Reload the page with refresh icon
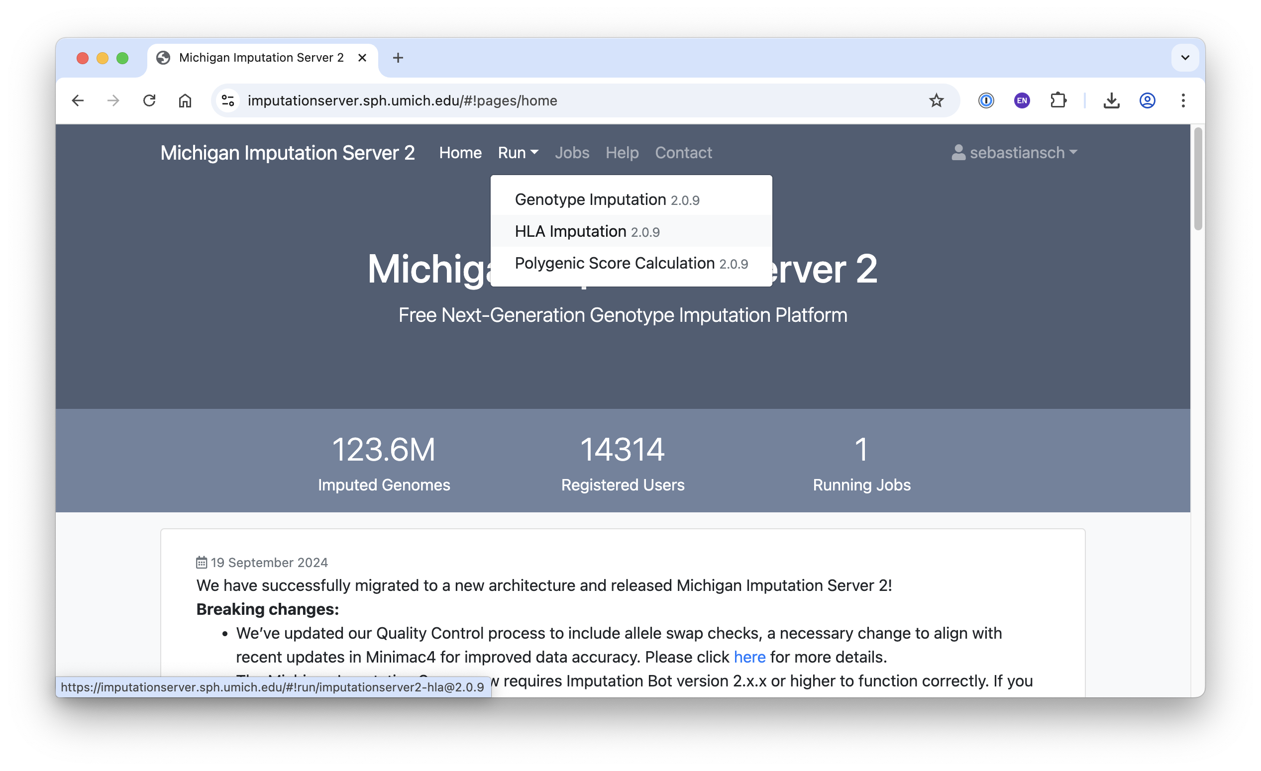This screenshot has width=1261, height=771. click(x=149, y=100)
